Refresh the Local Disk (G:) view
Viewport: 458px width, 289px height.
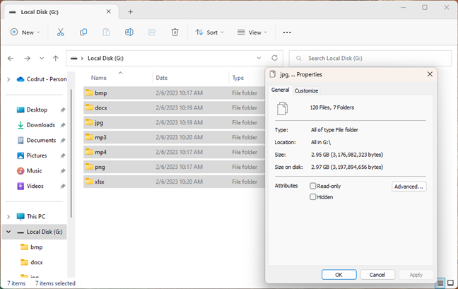(274, 58)
